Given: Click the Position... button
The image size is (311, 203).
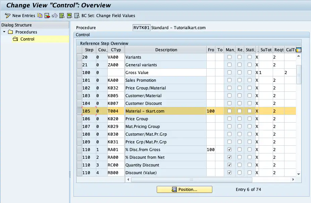Looking at the screenshot, I should [x=185, y=189].
